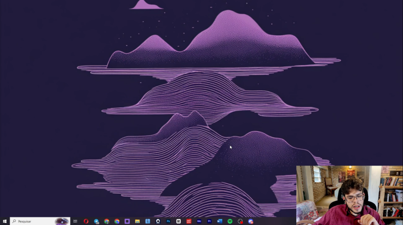
Task: Launch Adobe Media Encoder from the taskbar
Action: pyautogui.click(x=199, y=221)
